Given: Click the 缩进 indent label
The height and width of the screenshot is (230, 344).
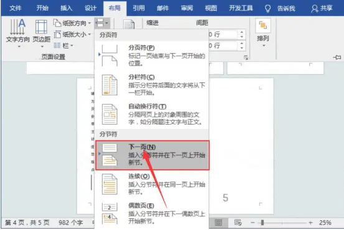Looking at the screenshot, I should [152, 23].
